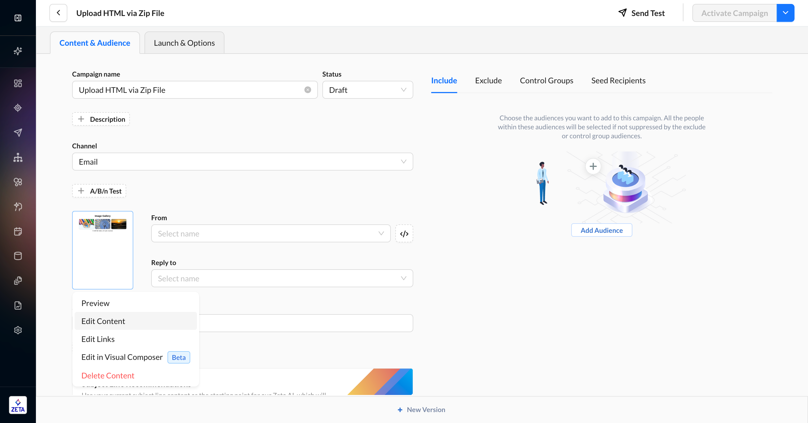Open the Reply to Select name dropdown
The image size is (808, 423).
pyautogui.click(x=282, y=279)
